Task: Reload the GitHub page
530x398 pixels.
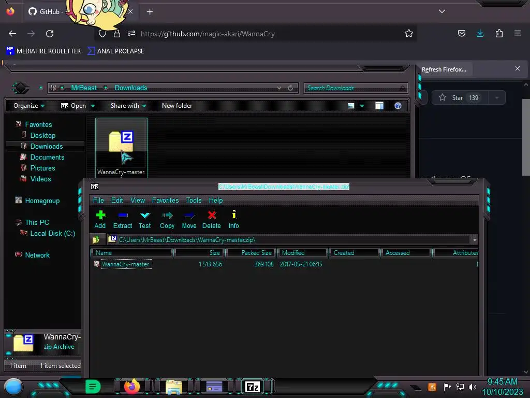Action: point(50,34)
